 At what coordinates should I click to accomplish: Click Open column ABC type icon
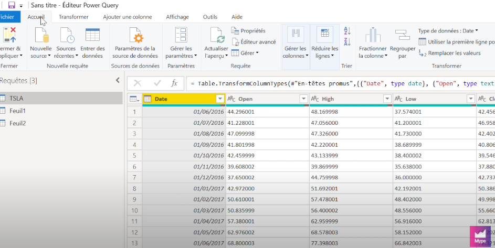click(x=231, y=99)
